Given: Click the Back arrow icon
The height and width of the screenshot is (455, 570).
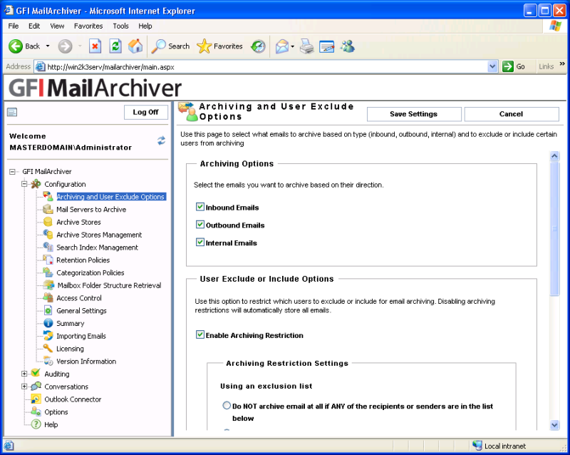Looking at the screenshot, I should [x=16, y=46].
